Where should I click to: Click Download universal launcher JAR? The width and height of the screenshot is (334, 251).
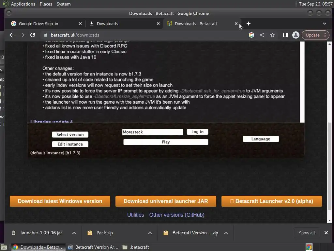pos(166,201)
